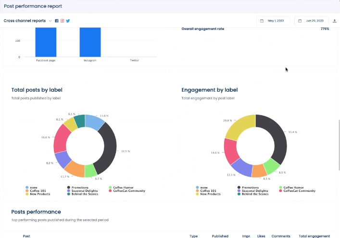Click the Instagram channel icon
340x238 pixels.
click(x=63, y=21)
